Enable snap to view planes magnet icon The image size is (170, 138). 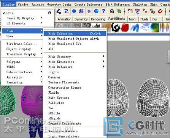(x=153, y=11)
